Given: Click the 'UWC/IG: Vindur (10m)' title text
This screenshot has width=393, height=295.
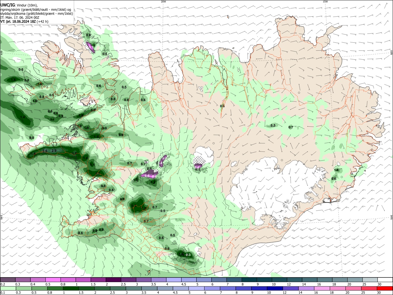Looking at the screenshot, I should point(19,5).
